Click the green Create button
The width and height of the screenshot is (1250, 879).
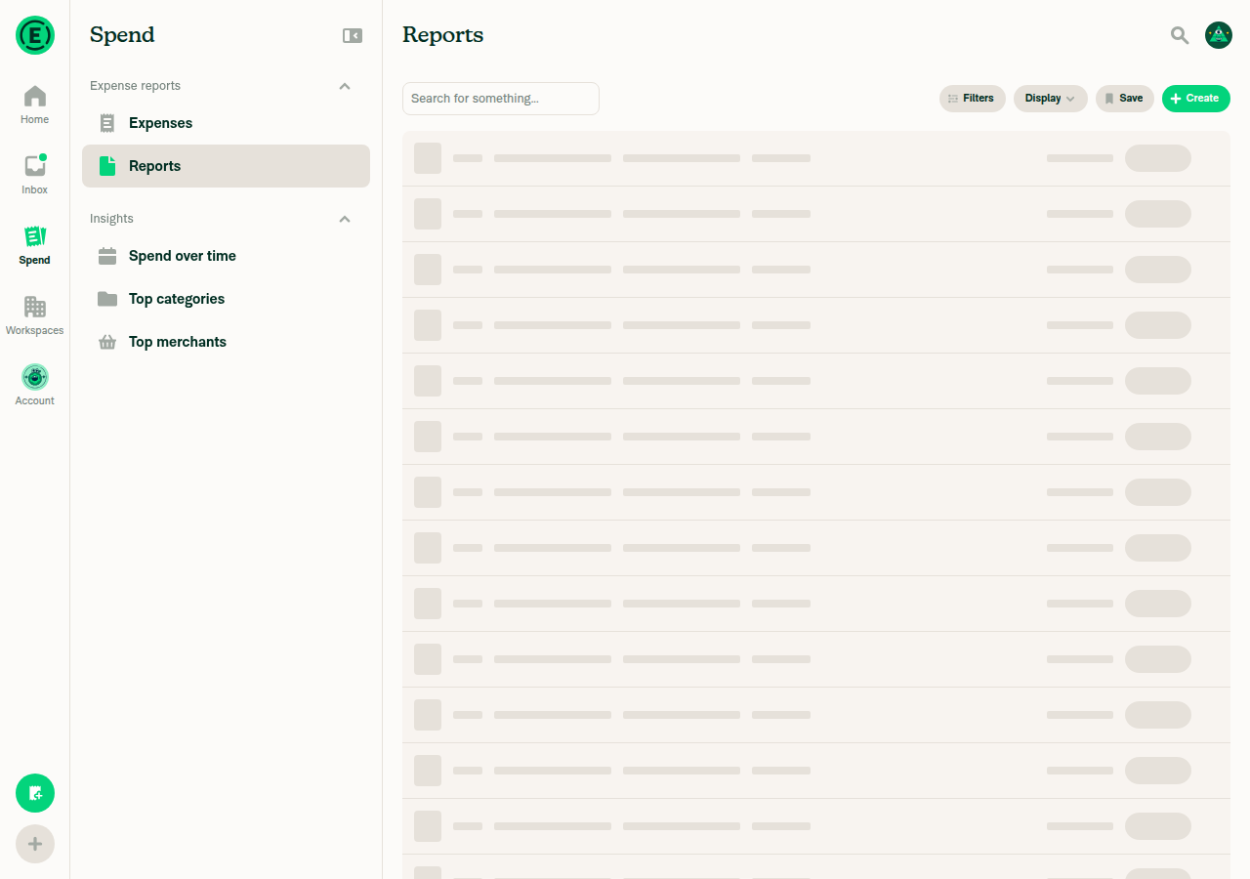point(1195,99)
